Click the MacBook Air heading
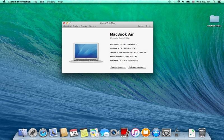The image size is (224, 140). [122, 34]
